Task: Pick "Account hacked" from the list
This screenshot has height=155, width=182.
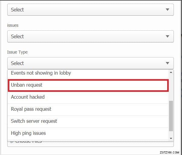Action: [28, 97]
